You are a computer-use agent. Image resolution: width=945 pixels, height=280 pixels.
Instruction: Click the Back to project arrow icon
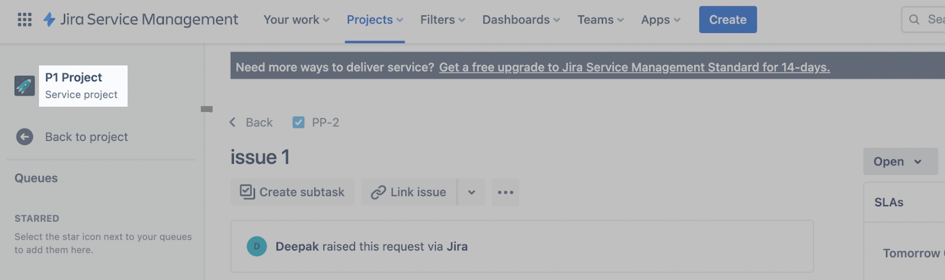point(25,137)
